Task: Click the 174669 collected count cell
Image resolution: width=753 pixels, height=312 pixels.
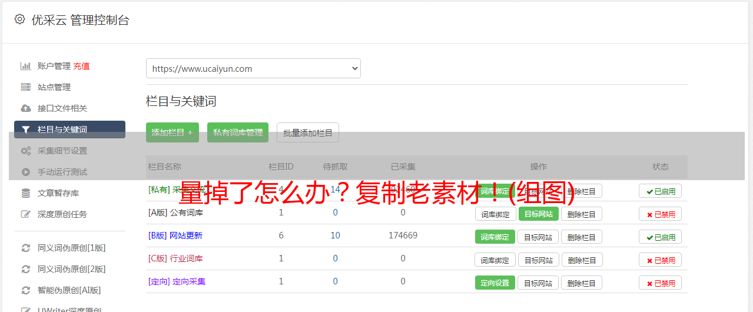Action: point(403,235)
